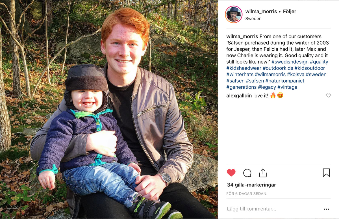Unlike the post via red heart icon
Screen dimensions: 339x219
pos(231,173)
